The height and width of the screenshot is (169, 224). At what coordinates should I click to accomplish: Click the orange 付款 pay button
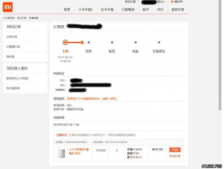[175, 150]
